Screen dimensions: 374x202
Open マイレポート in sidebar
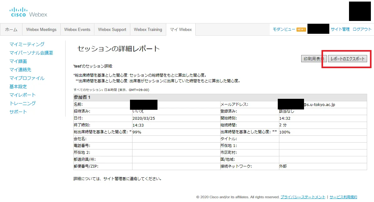[x=22, y=95]
